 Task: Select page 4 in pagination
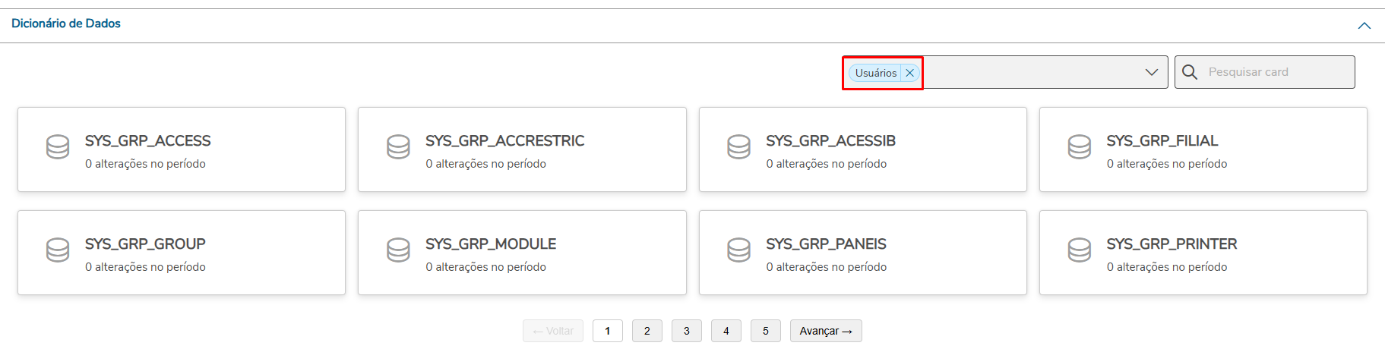click(x=726, y=331)
